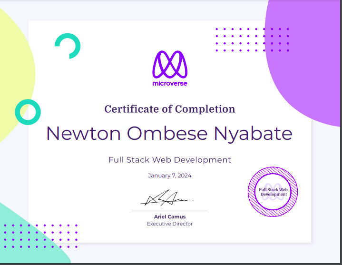Click the microverse wordmark under the logo
This screenshot has height=265, width=342.
pos(170,83)
